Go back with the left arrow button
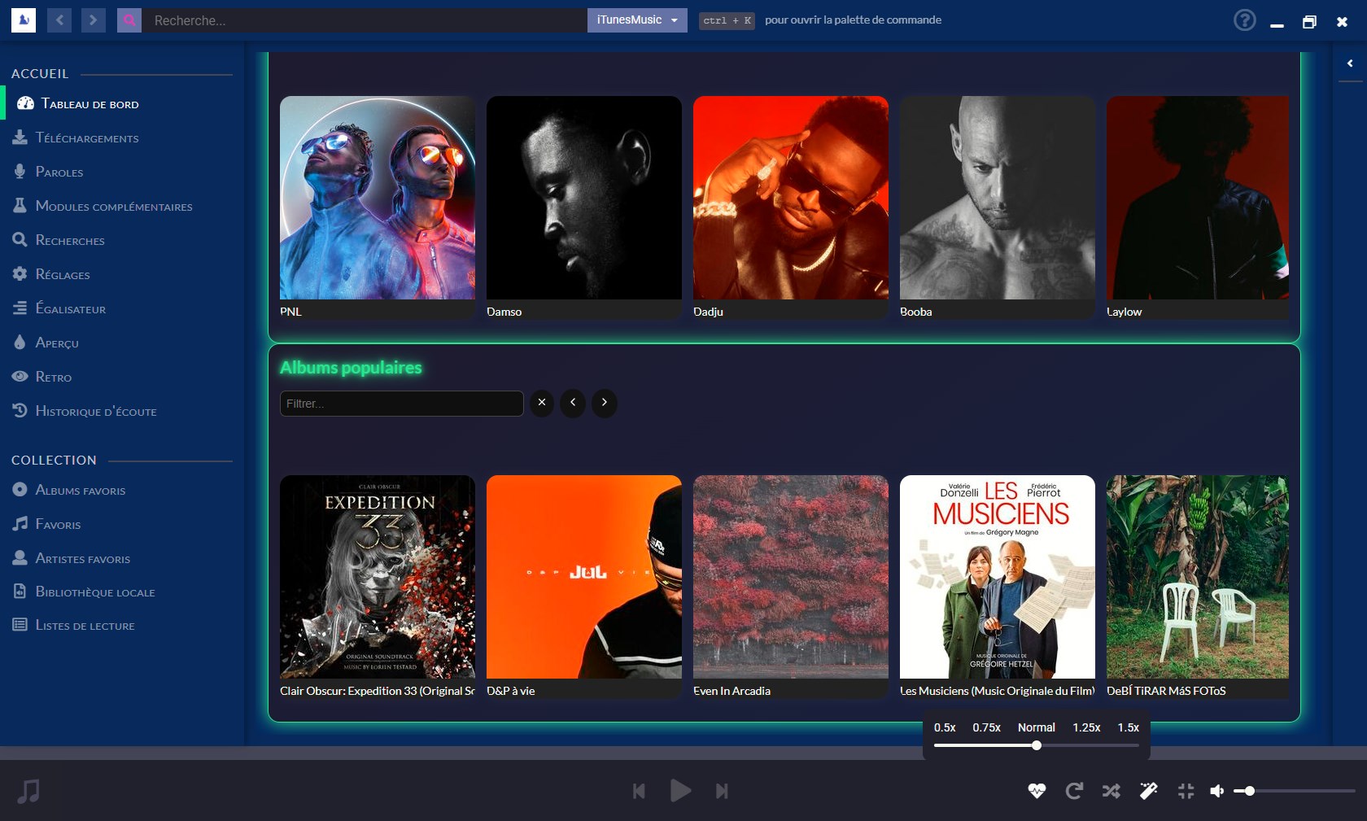The height and width of the screenshot is (821, 1367). [59, 20]
